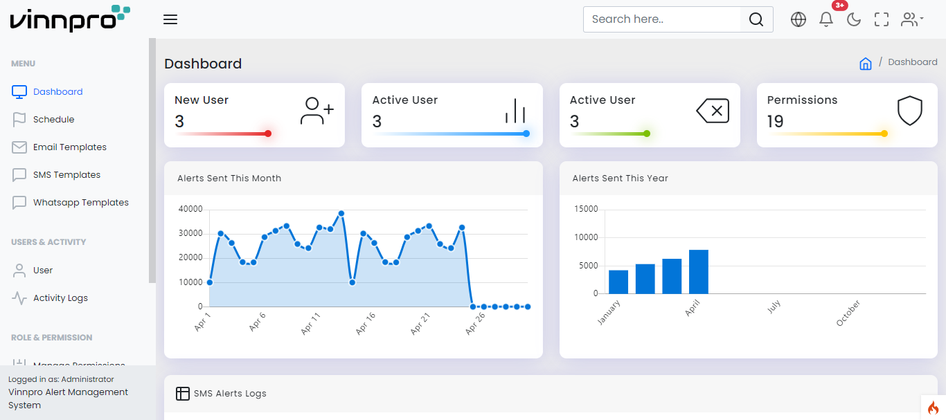Open the language globe icon

pyautogui.click(x=798, y=19)
